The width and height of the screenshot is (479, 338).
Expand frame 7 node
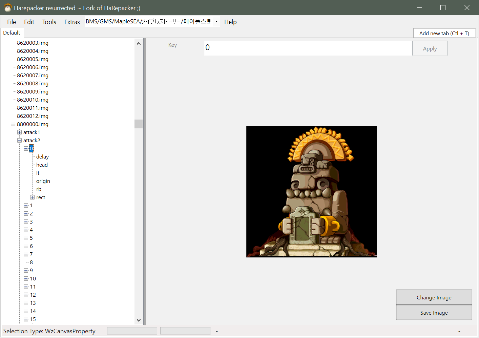point(26,254)
